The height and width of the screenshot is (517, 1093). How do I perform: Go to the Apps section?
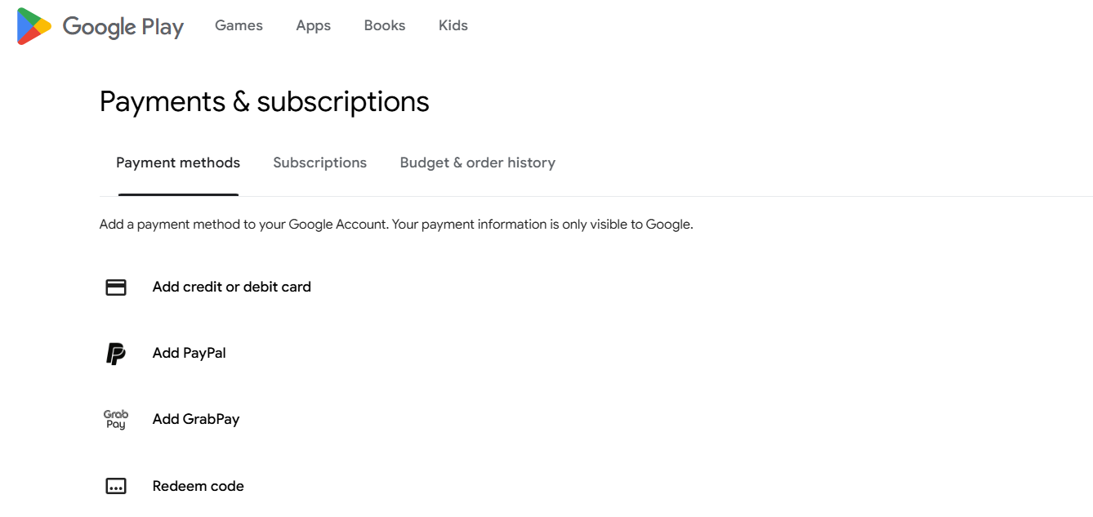[x=314, y=25]
